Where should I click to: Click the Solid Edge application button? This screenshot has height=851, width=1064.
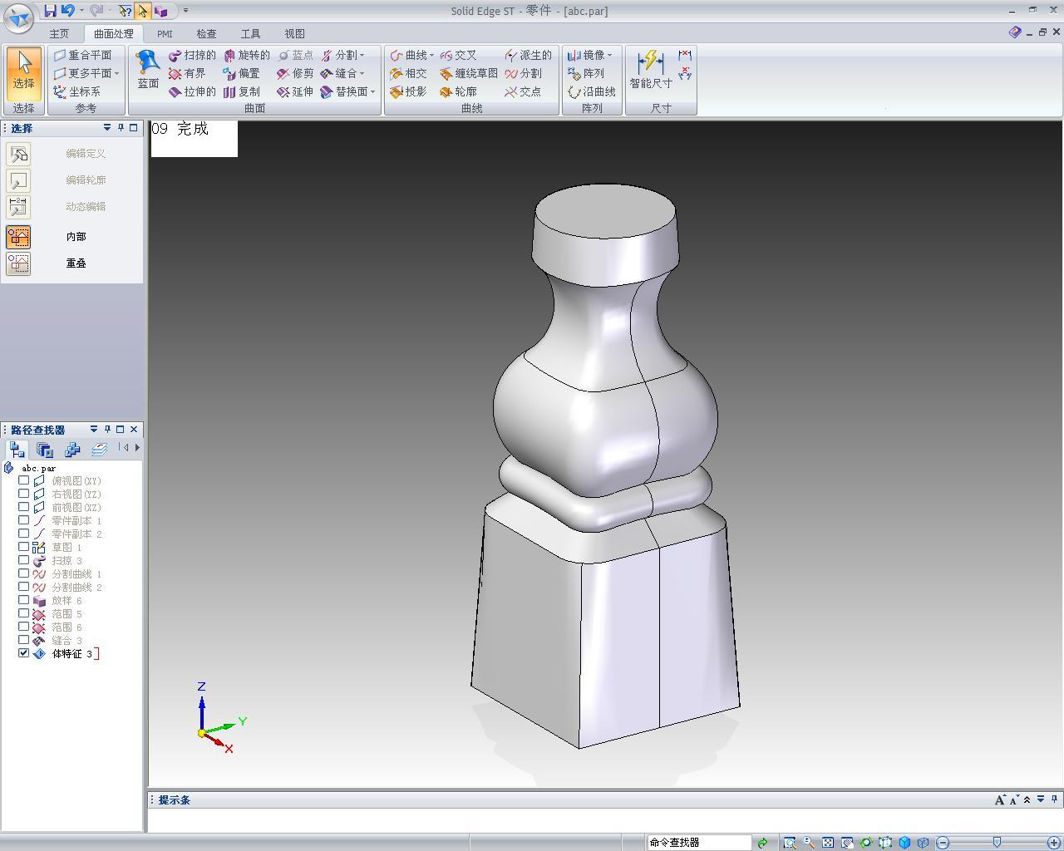pyautogui.click(x=18, y=17)
